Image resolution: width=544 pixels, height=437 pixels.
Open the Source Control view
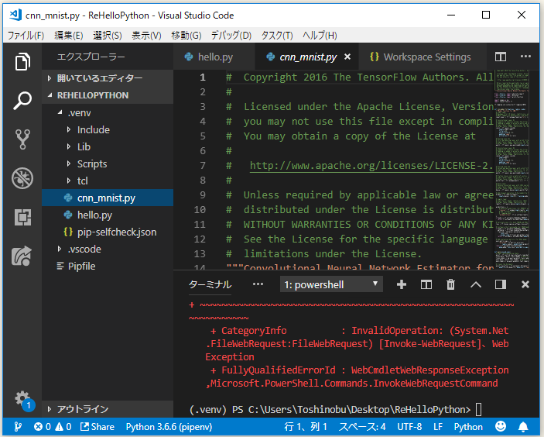[x=22, y=139]
